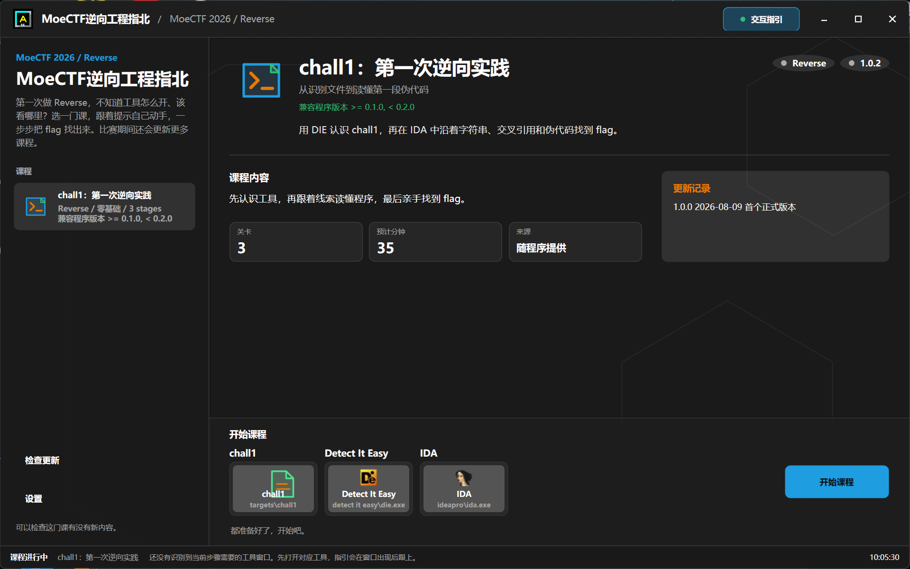This screenshot has width=910, height=569.
Task: Click the 预计分钟 35 stat card
Action: (435, 242)
